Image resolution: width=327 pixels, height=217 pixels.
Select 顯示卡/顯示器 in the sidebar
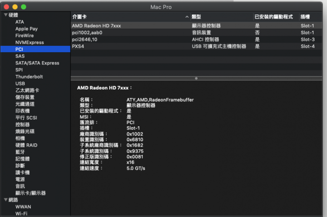[x=30, y=193]
